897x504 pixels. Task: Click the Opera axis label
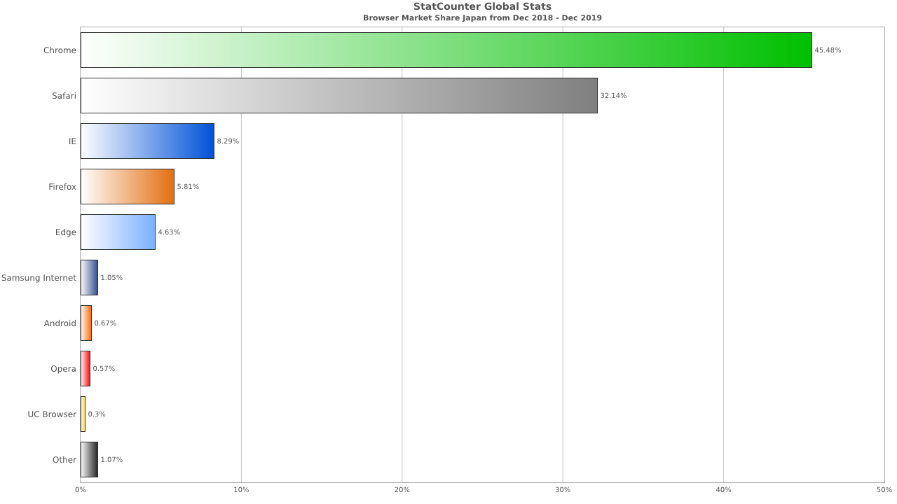[63, 369]
